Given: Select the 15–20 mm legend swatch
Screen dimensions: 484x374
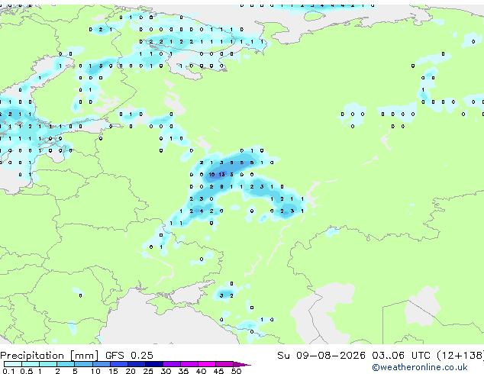Looking at the screenshot, I should point(118,364).
